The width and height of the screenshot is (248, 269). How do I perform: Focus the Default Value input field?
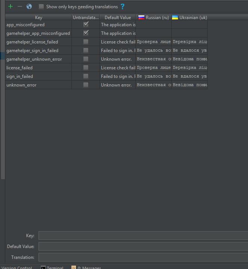(143, 247)
